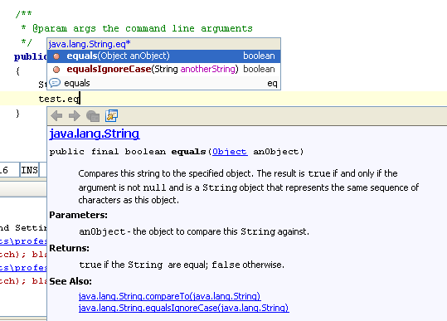Click the INS insert mode status cell
Viewport: 447px width, 321px height.
pos(29,170)
